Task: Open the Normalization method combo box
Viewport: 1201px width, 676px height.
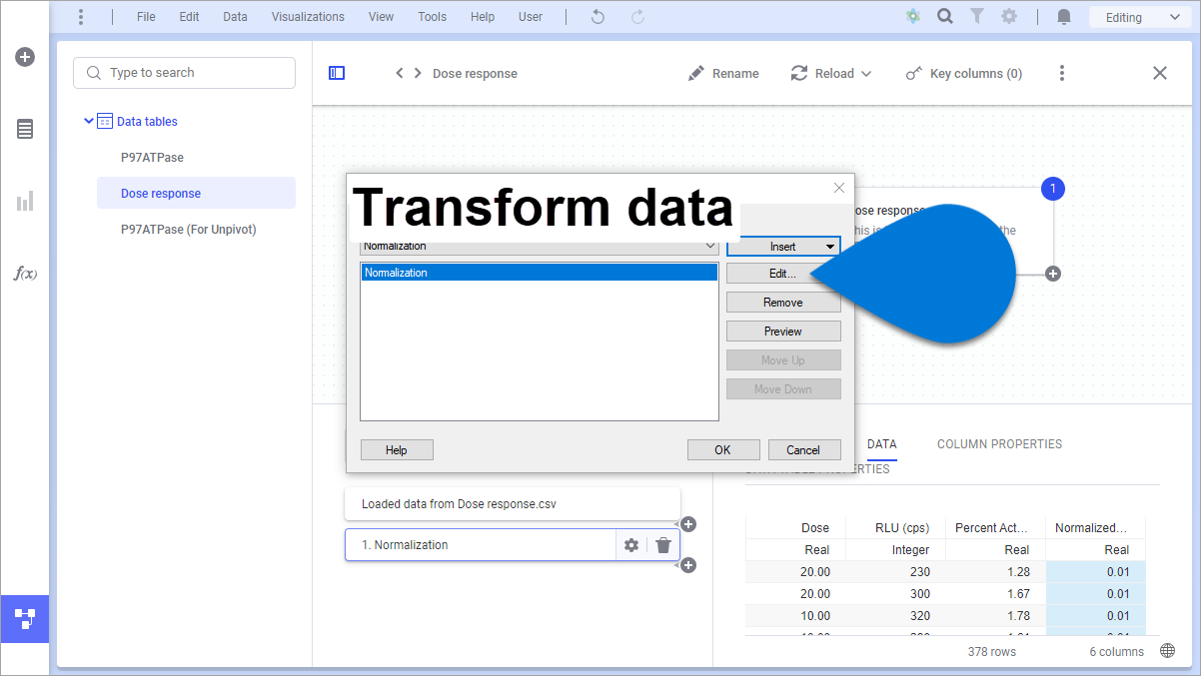Action: pyautogui.click(x=540, y=246)
